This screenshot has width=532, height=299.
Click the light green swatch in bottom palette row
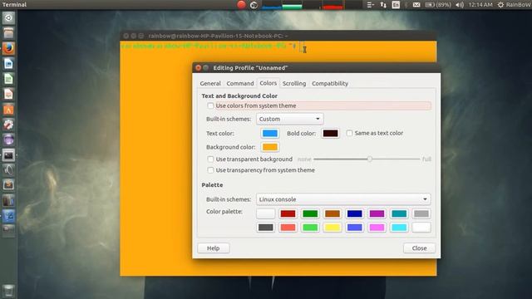[x=310, y=227]
